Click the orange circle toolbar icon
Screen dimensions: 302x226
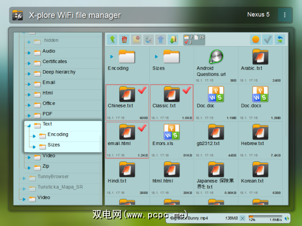pos(256,40)
